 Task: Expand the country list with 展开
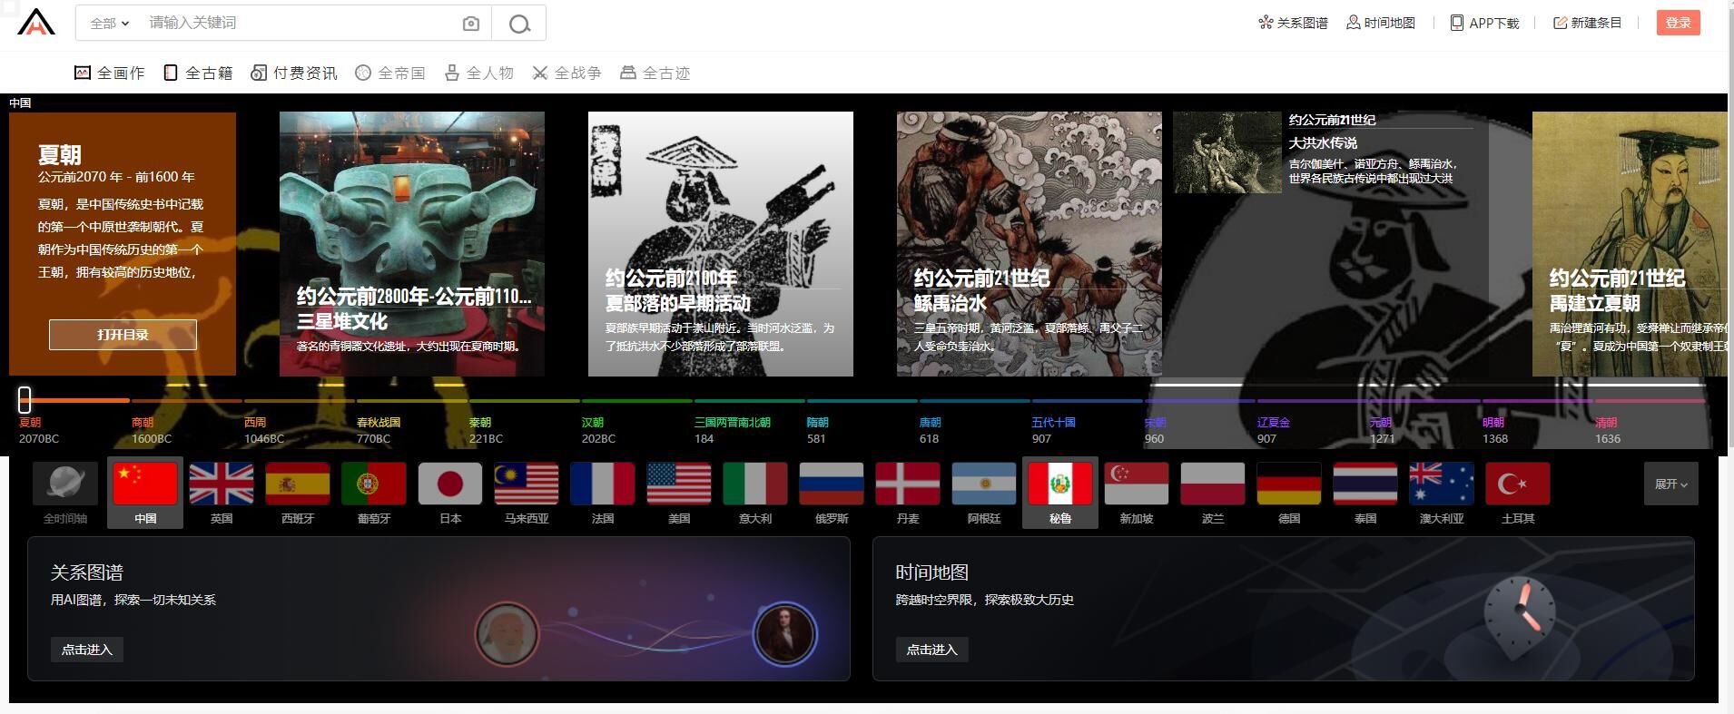(x=1670, y=484)
